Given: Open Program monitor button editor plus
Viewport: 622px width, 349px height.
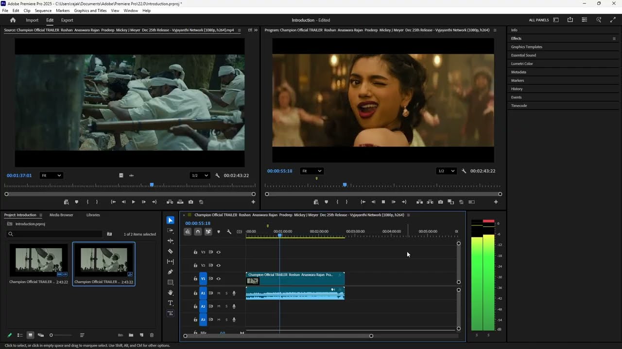Looking at the screenshot, I should tap(496, 202).
